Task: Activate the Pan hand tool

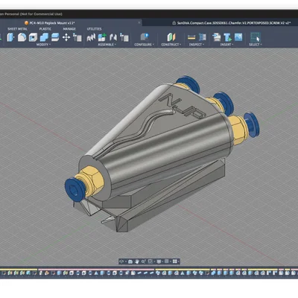Action: 137,261
